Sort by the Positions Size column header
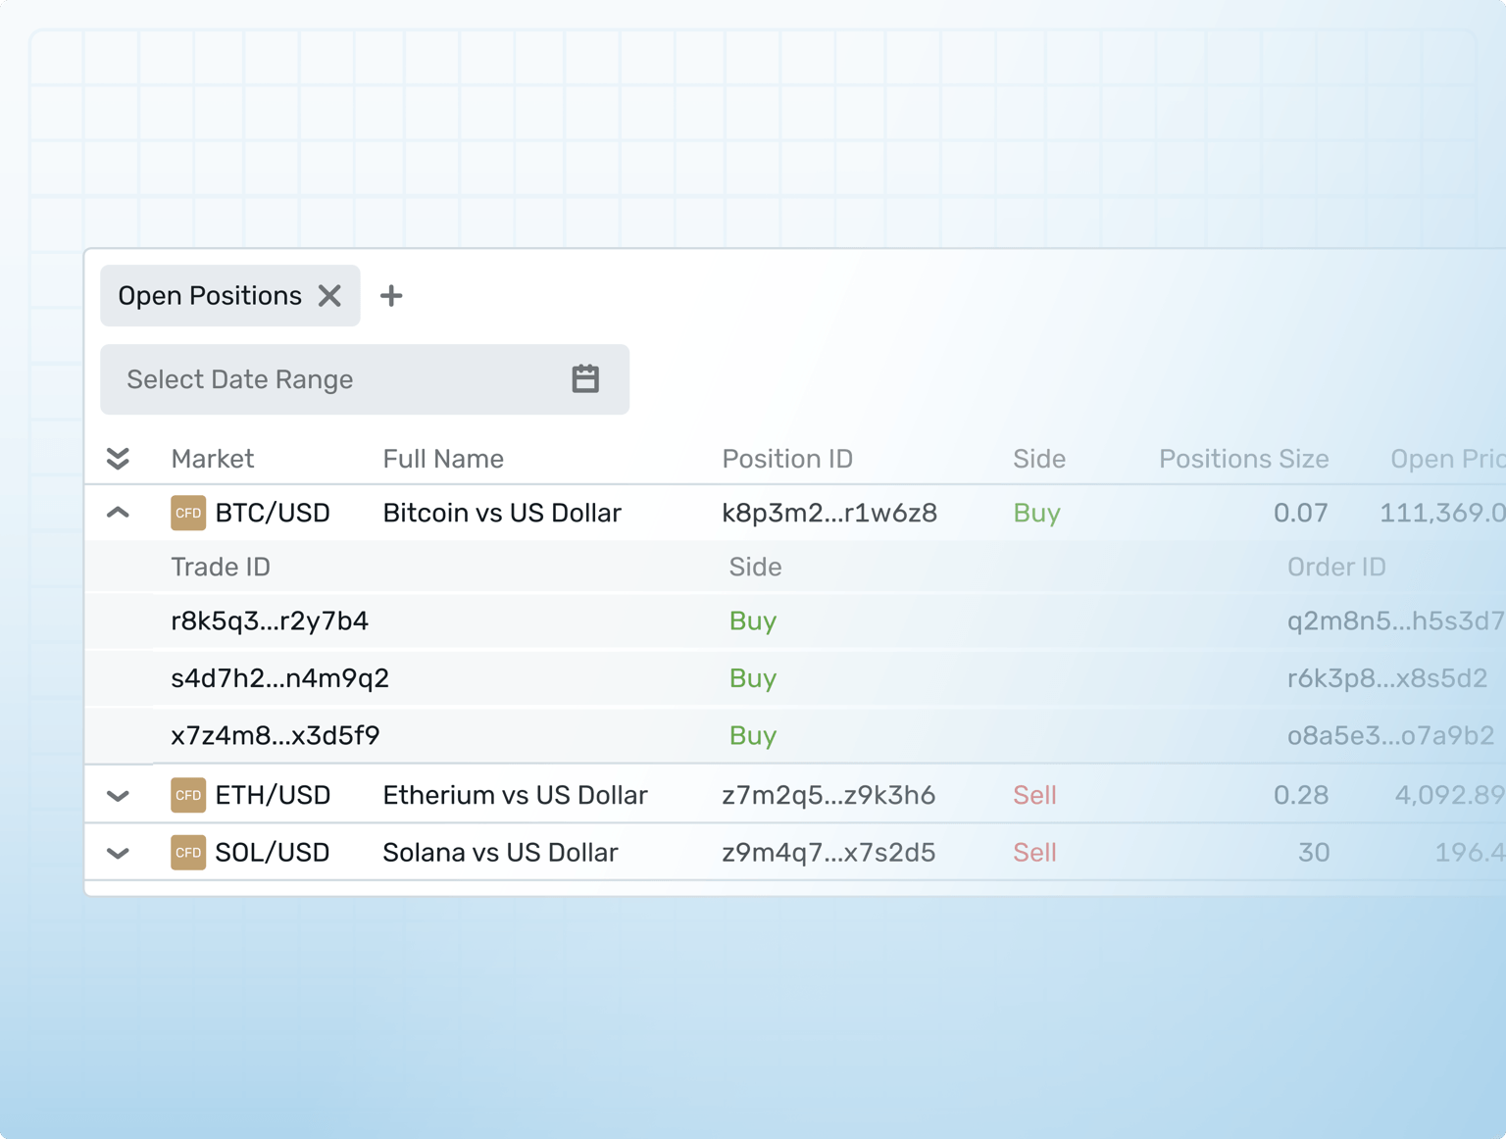Screen dimensions: 1506x1139 [1243, 459]
